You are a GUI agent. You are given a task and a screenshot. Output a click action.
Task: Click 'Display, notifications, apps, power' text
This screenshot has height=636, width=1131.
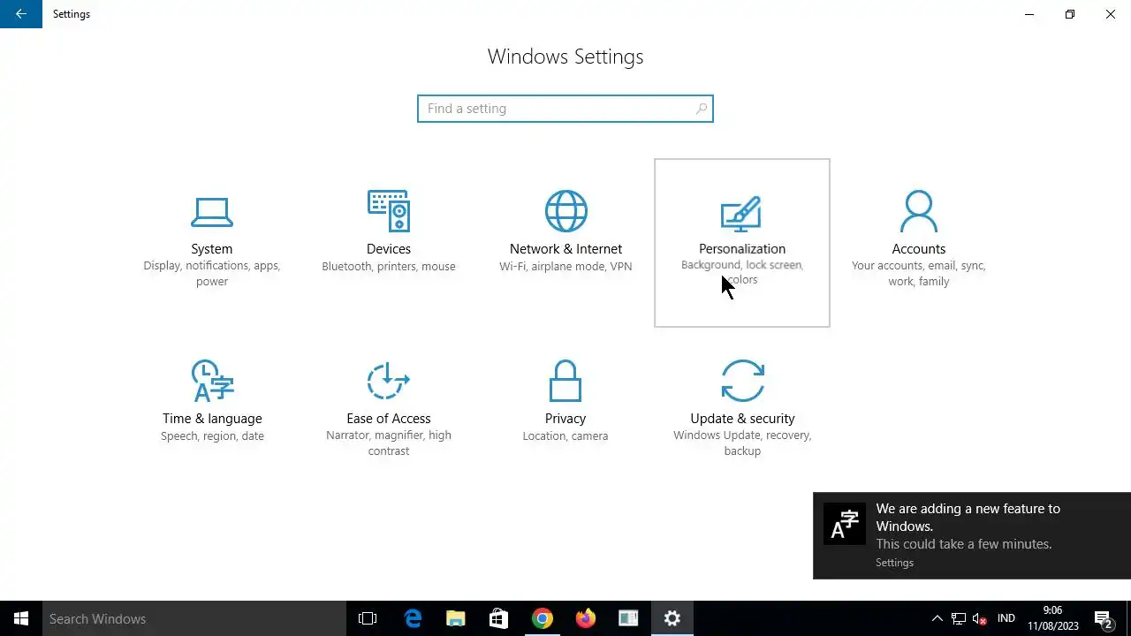pyautogui.click(x=212, y=274)
